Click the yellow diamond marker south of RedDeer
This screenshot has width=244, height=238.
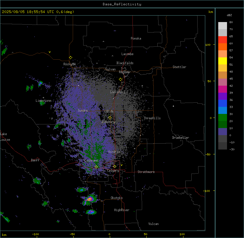coord(120,79)
